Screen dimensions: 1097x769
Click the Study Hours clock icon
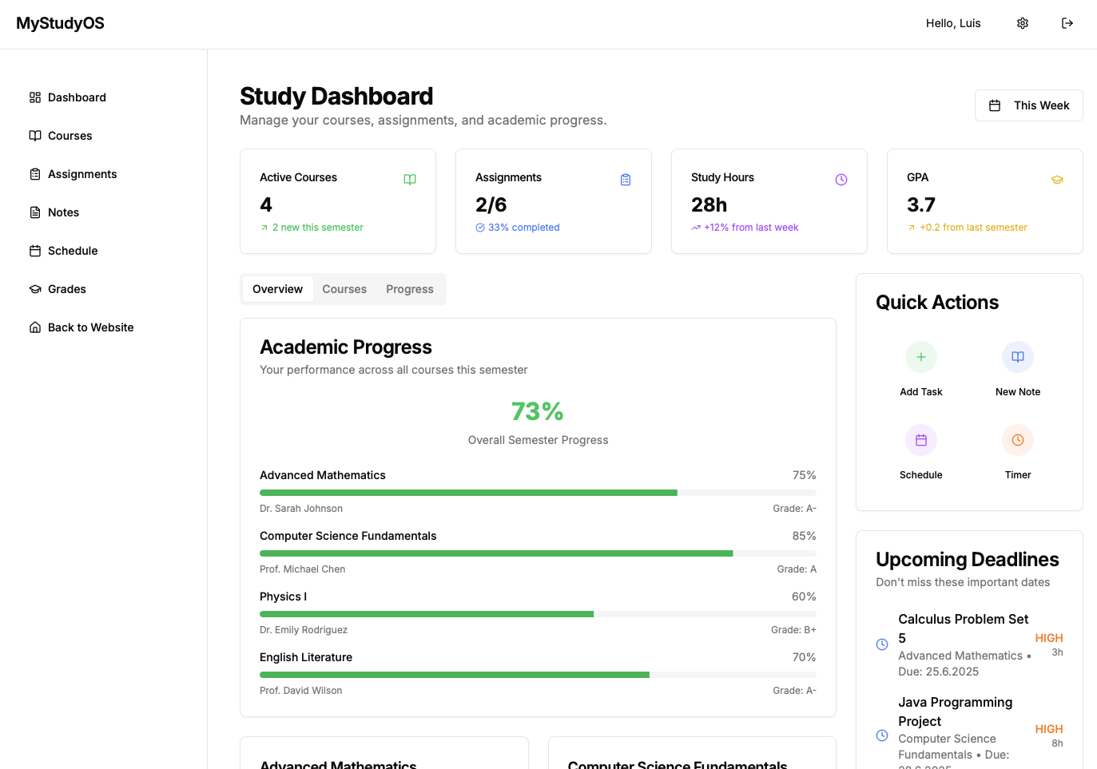click(841, 180)
